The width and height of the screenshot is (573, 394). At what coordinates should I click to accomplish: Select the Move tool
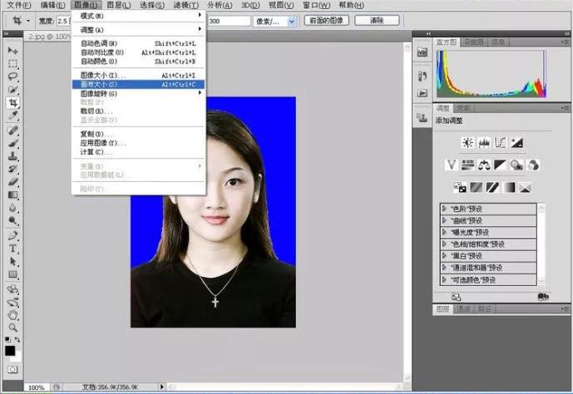coord(13,50)
